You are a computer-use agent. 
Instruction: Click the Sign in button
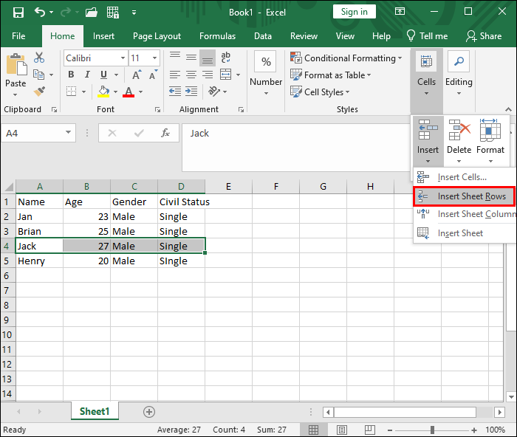click(x=355, y=12)
